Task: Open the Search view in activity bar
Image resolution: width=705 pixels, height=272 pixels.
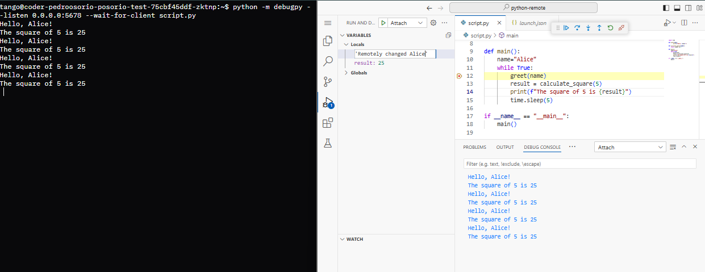Action: 327,61
